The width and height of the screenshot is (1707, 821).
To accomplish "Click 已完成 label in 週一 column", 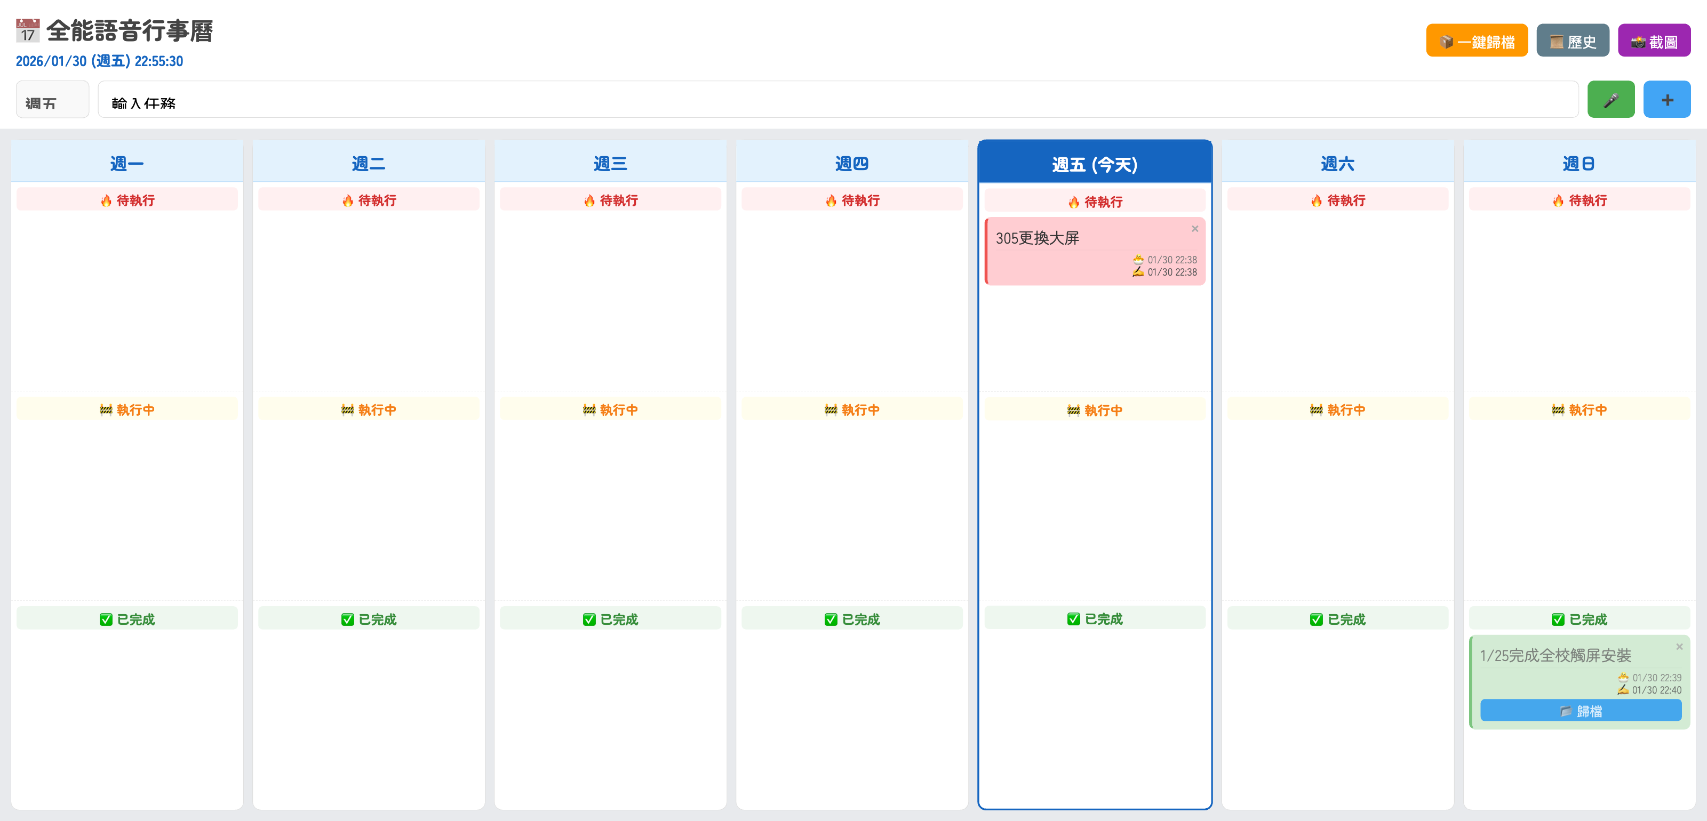I will (126, 618).
